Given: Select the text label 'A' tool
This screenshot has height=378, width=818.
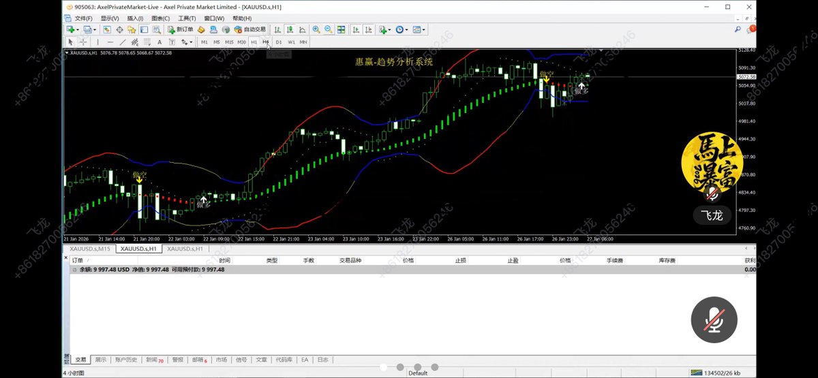Looking at the screenshot, I should tap(160, 42).
